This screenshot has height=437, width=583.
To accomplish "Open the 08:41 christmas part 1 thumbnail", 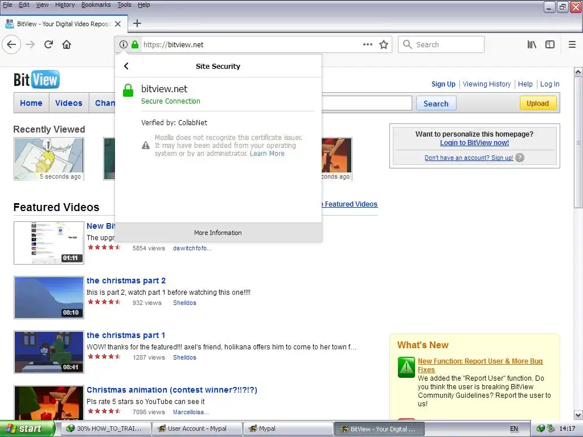I will point(49,352).
